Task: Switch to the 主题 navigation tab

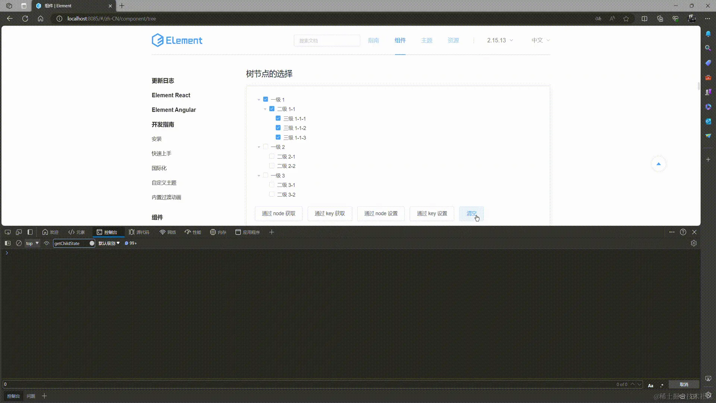Action: [427, 40]
